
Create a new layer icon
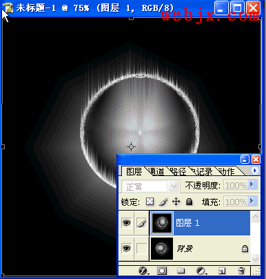tap(222, 271)
